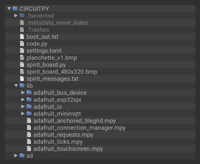Select spirit_board.py in the file list

coord(46,65)
